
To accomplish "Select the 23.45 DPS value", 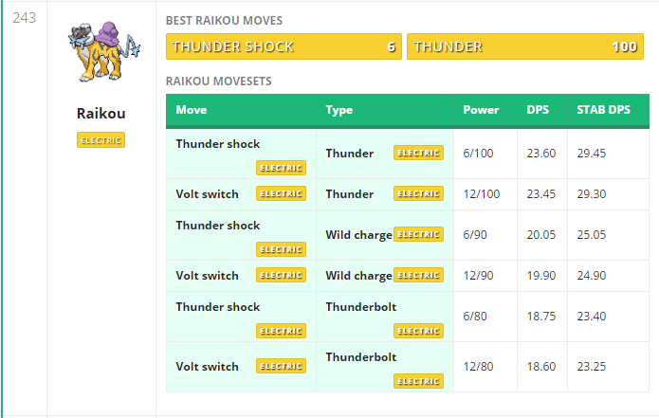I will [x=540, y=194].
